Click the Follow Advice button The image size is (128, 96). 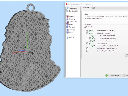pos(114,75)
